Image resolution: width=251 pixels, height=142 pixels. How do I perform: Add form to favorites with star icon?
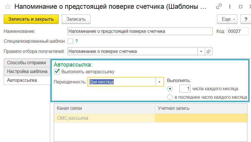click(x=8, y=7)
